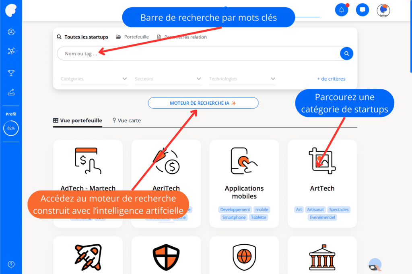
Task: Click the user profile avatar
Action: click(383, 10)
